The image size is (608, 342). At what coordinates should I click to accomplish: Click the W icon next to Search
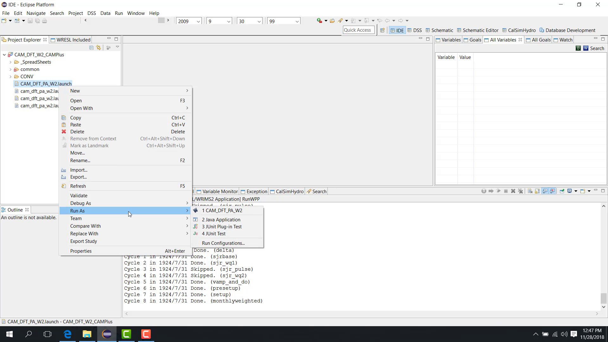pos(586,48)
